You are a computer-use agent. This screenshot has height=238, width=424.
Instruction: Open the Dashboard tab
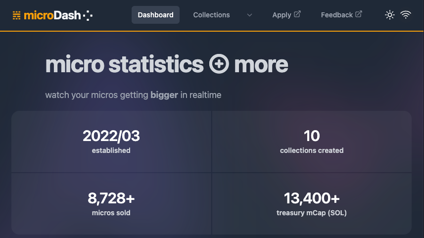coord(155,15)
